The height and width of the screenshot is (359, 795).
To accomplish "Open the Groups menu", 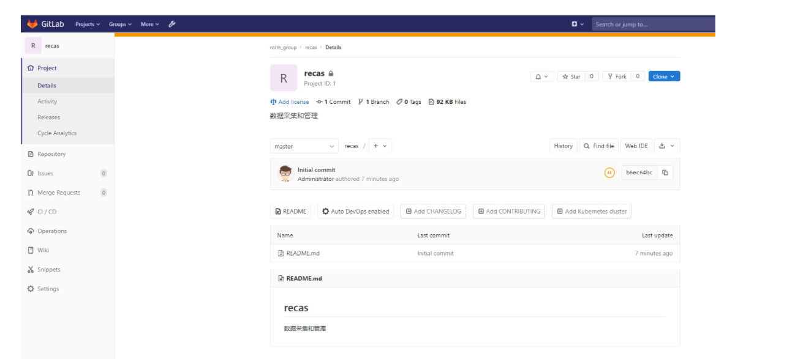I will (x=120, y=24).
